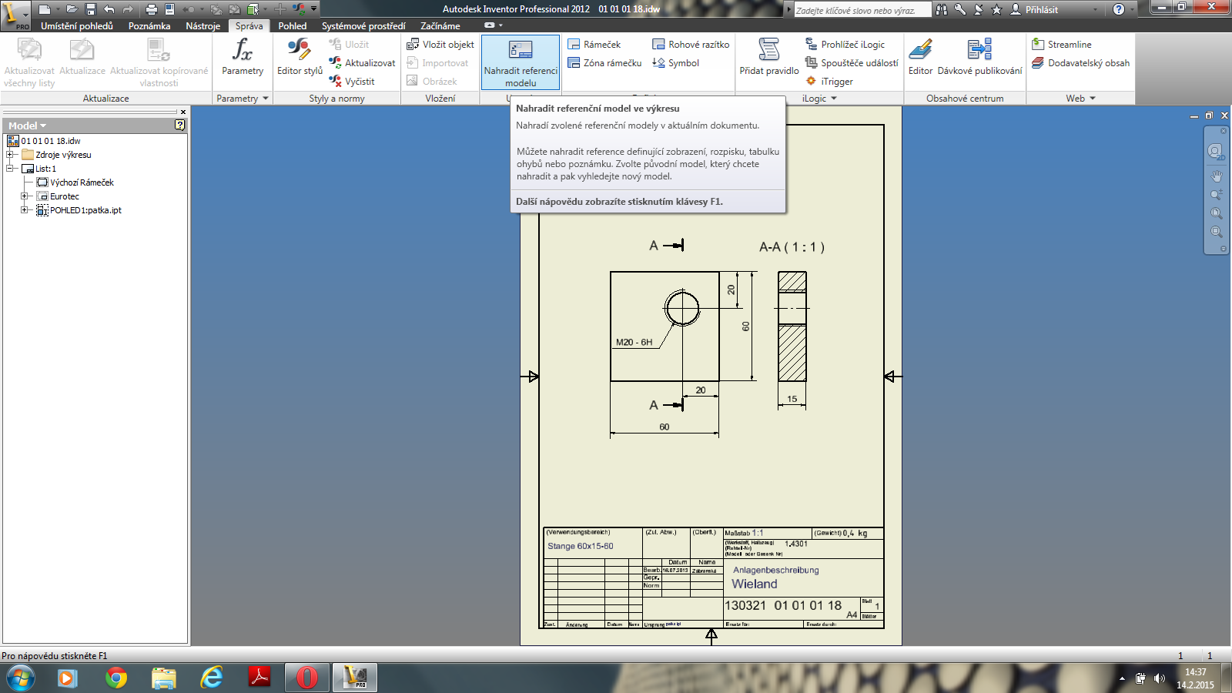Click the Přihlásit sign-in button
The height and width of the screenshot is (693, 1232).
pos(1034,9)
